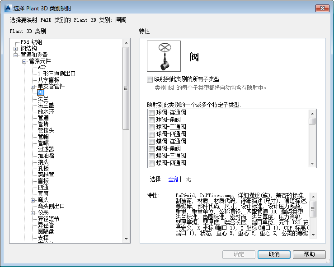Image resolution: width=334 pixels, height=267 pixels.
Task: Collapse the 管道和设备 tree node
Action: (15, 55)
